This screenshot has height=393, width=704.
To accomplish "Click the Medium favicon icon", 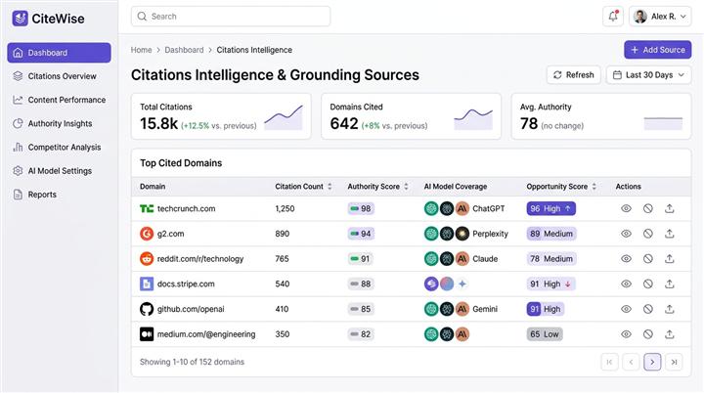I will (147, 334).
